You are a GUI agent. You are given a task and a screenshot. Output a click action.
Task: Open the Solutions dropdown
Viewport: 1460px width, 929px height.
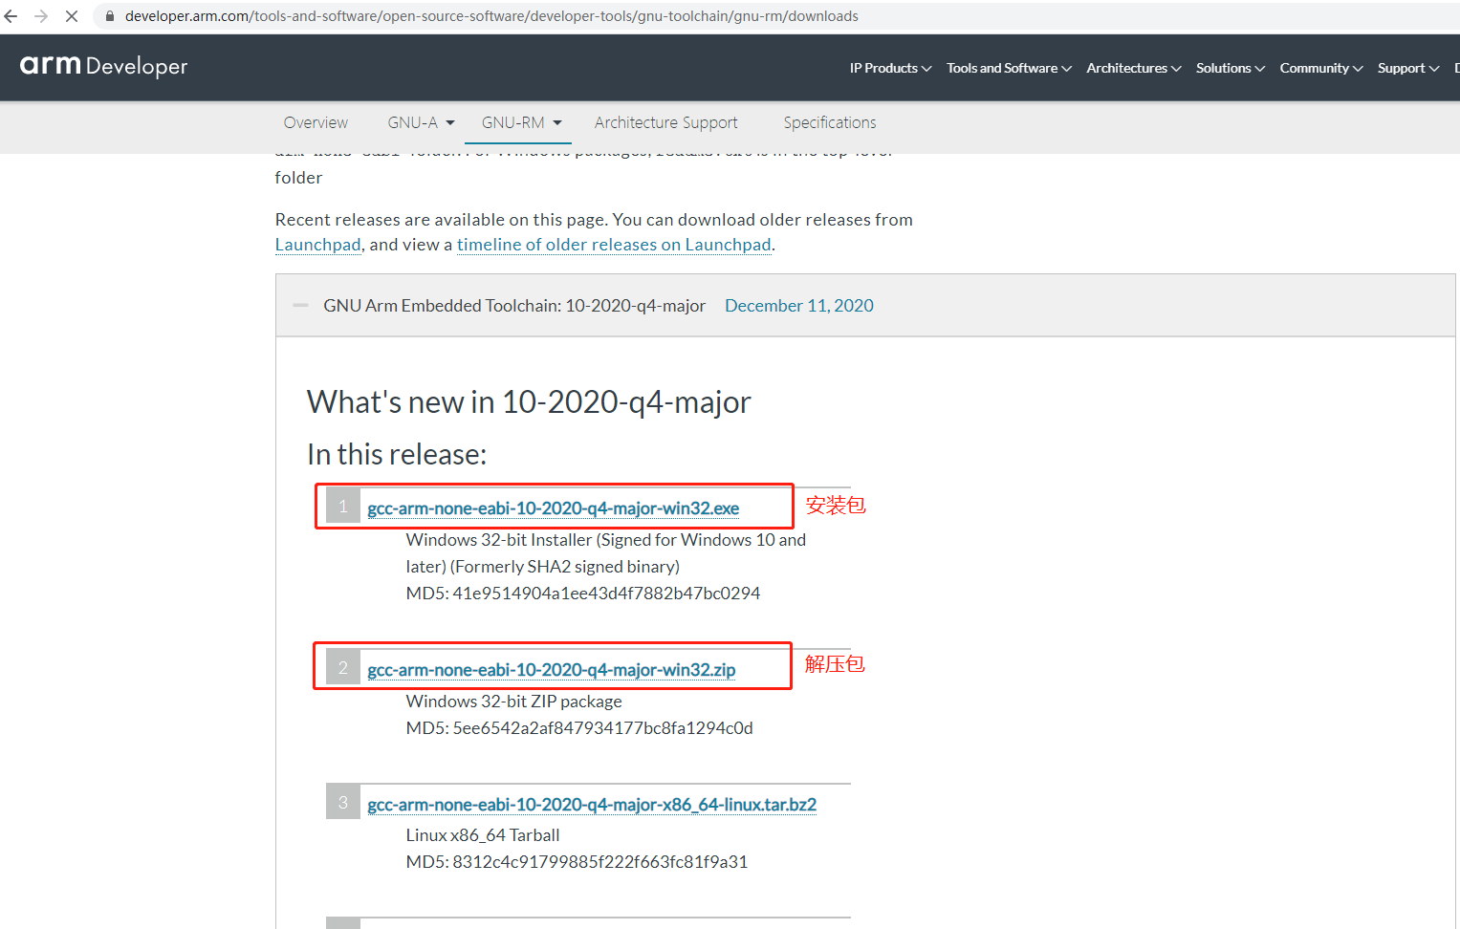[1230, 68]
